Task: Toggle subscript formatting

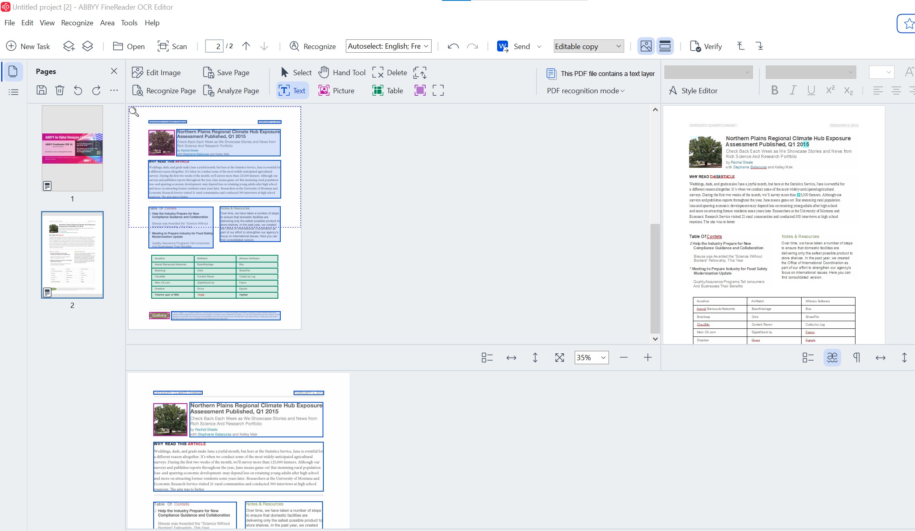Action: tap(848, 91)
